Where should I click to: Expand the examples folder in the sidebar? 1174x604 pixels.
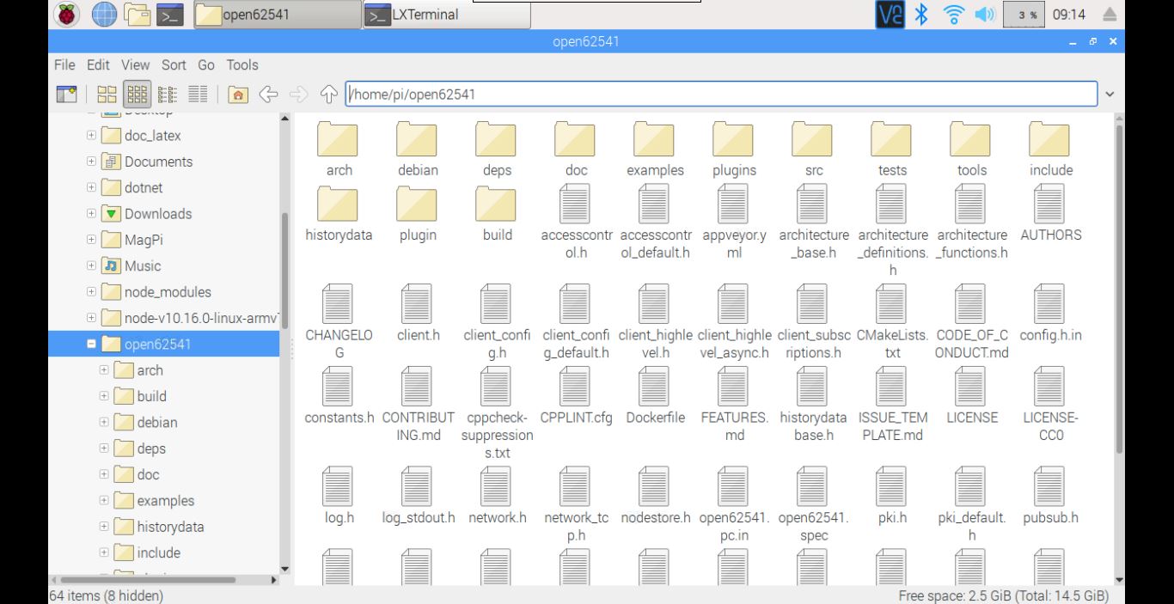[103, 500]
